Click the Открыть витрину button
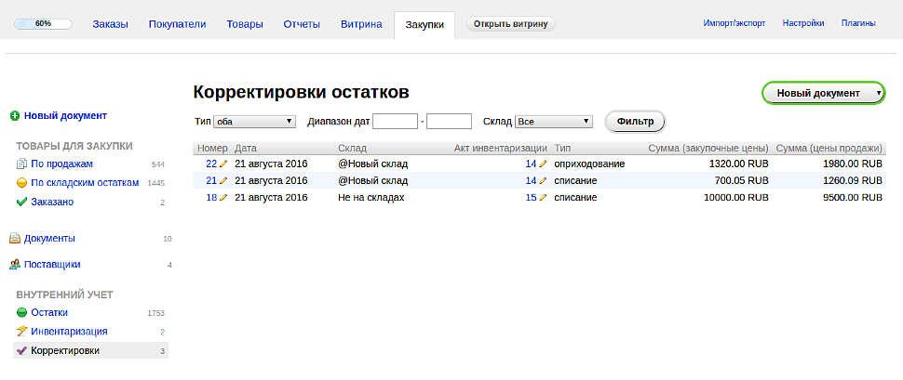 pyautogui.click(x=510, y=24)
